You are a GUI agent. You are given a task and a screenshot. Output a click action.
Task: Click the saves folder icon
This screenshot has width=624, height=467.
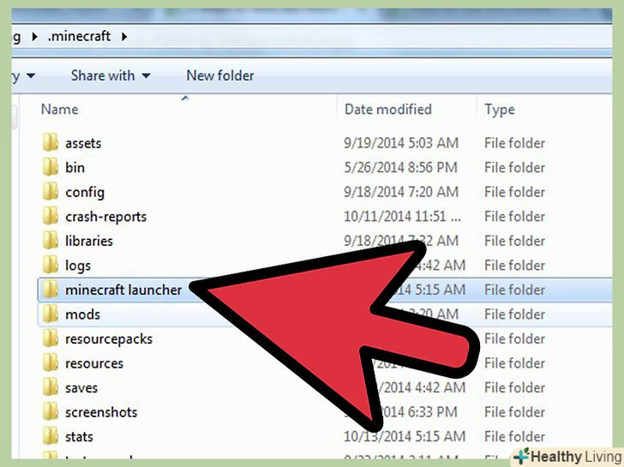pyautogui.click(x=51, y=387)
